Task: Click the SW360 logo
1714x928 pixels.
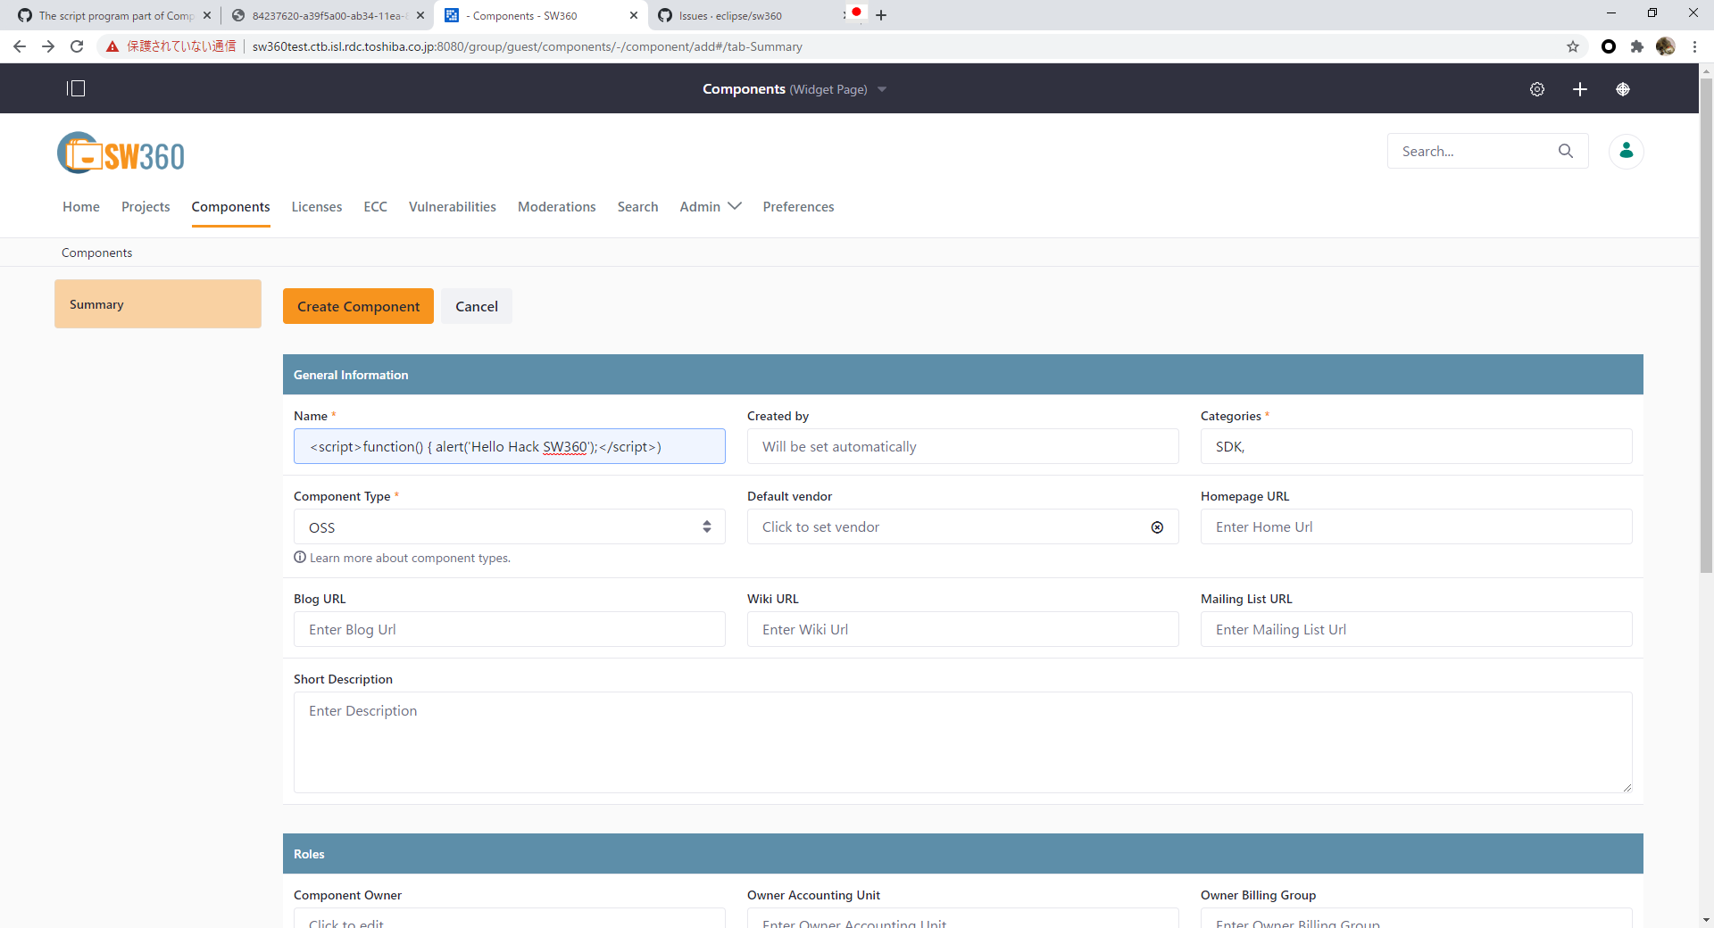Action: point(121,152)
